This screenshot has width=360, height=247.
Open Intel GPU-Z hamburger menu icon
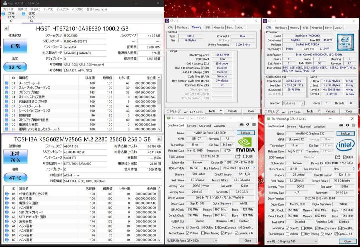[354, 125]
